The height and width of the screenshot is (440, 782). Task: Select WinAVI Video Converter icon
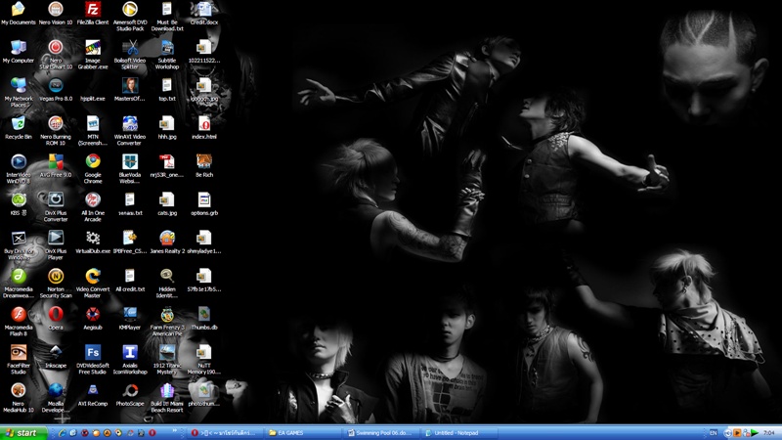130,131
